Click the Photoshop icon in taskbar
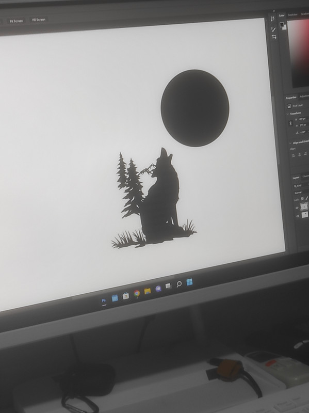Image resolution: width=309 pixels, height=413 pixels. click(104, 300)
